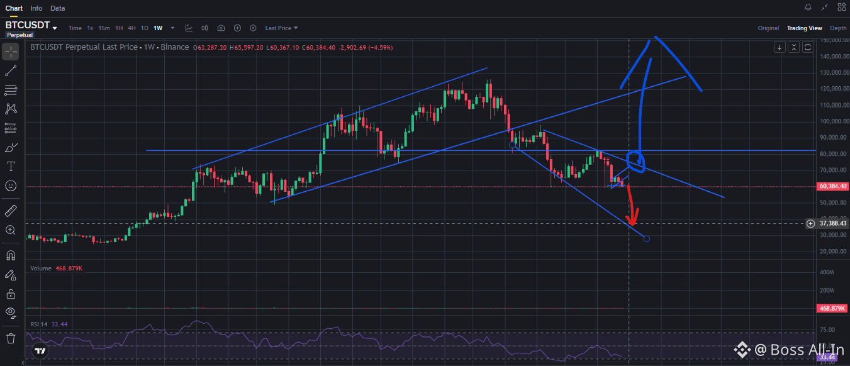Click the fullscreen chart button

808,47
